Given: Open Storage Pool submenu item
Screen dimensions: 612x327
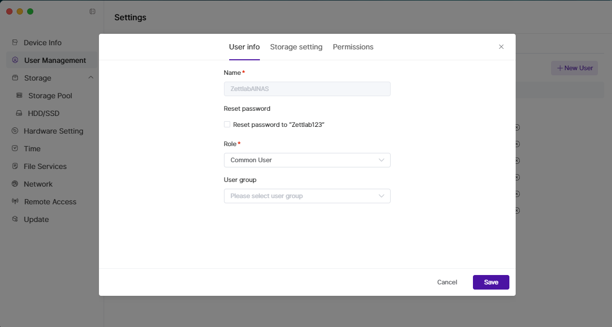Looking at the screenshot, I should 52,96.
